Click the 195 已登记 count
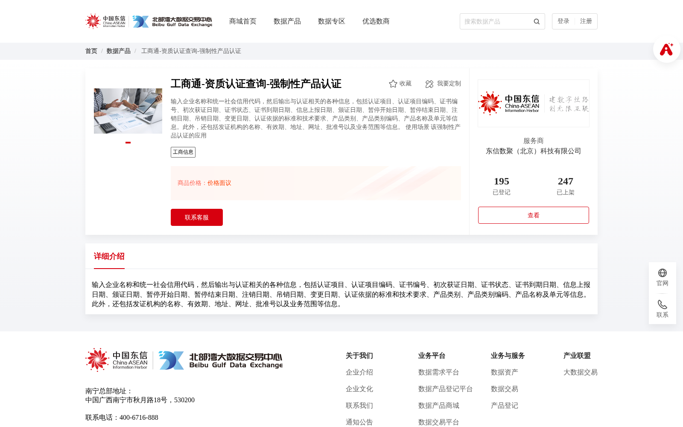 pyautogui.click(x=502, y=186)
